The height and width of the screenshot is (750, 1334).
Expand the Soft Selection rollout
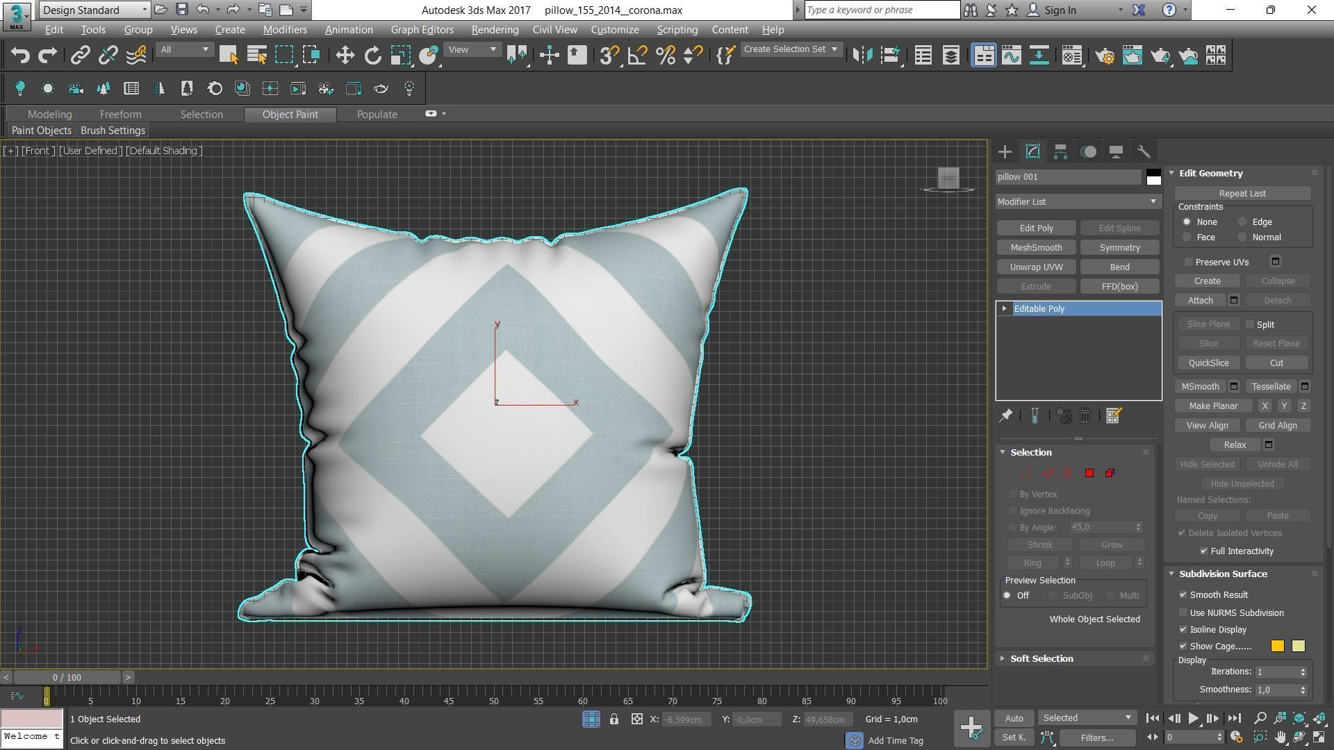click(x=1003, y=658)
